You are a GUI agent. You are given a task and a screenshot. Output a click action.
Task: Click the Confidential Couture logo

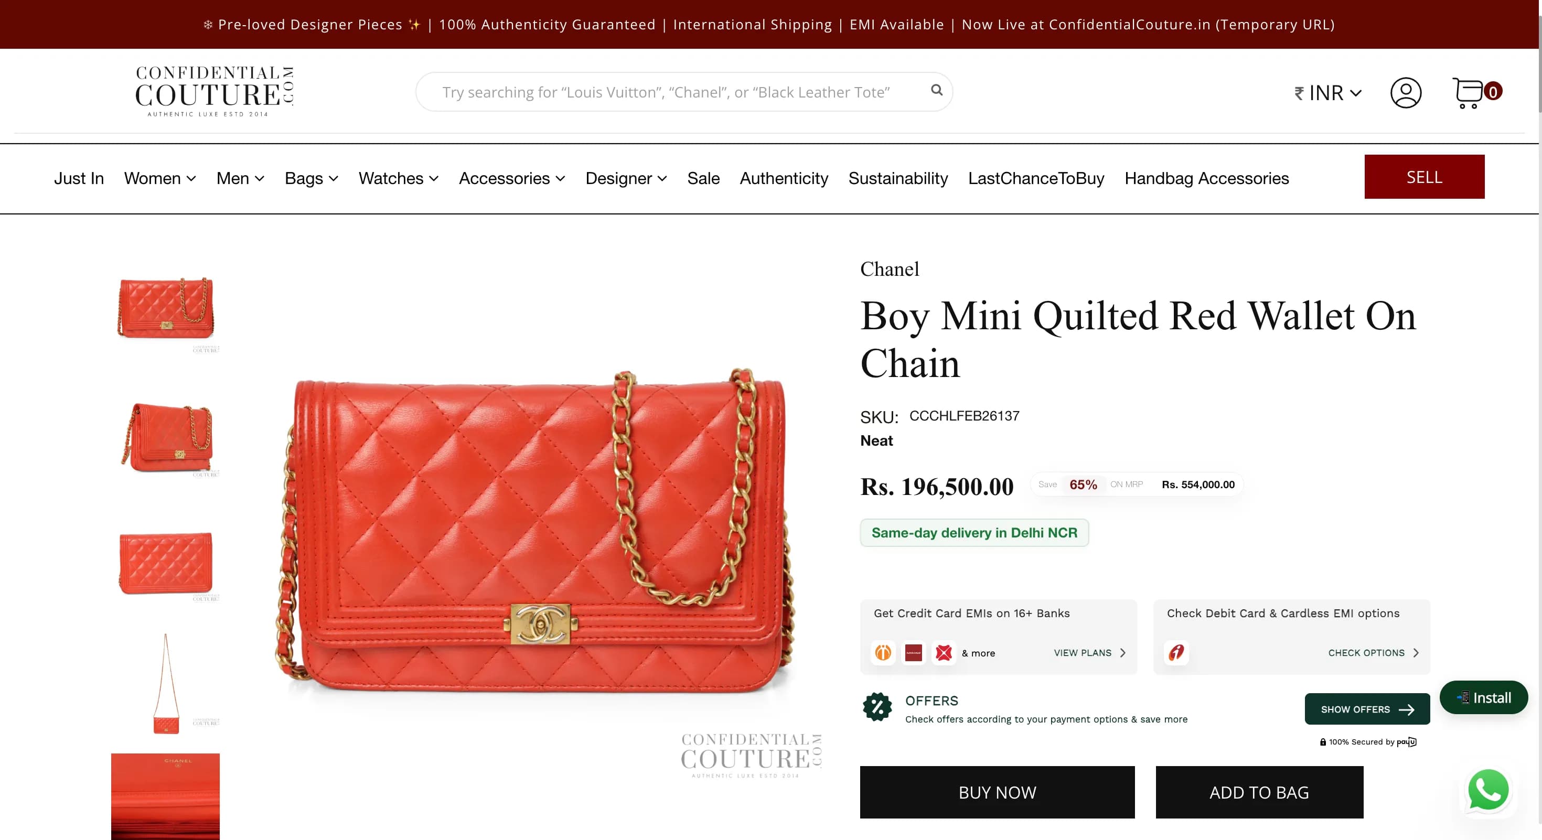(x=215, y=92)
